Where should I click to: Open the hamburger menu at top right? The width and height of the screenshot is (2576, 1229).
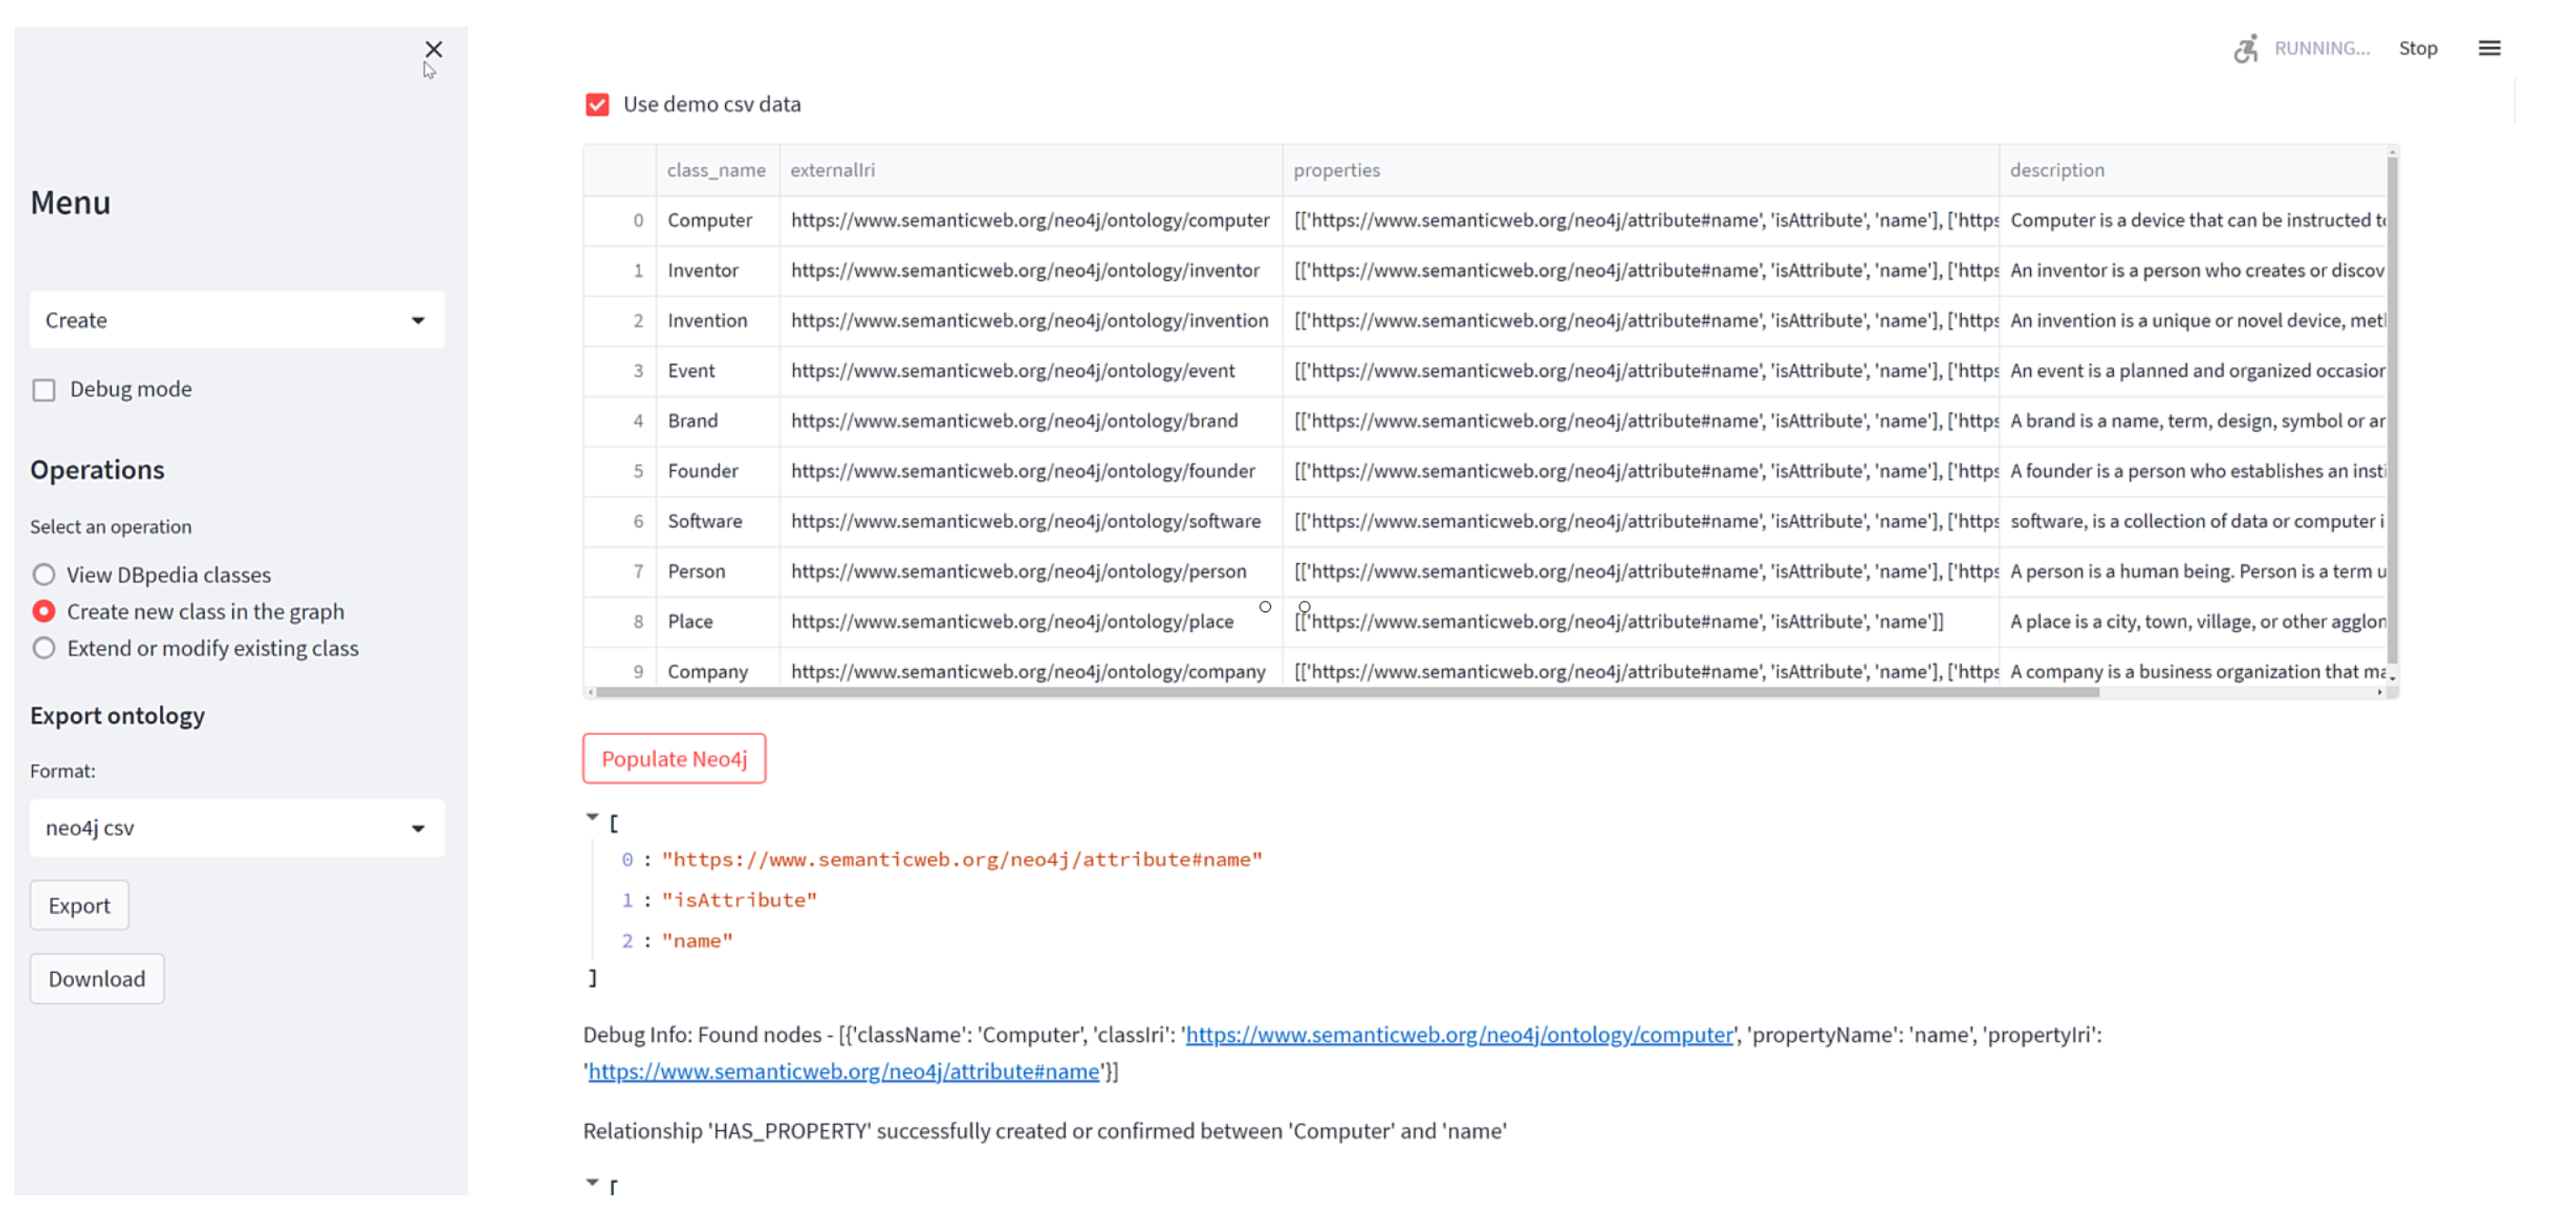(2488, 48)
